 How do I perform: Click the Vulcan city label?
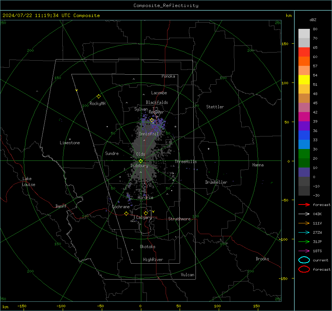point(187,275)
